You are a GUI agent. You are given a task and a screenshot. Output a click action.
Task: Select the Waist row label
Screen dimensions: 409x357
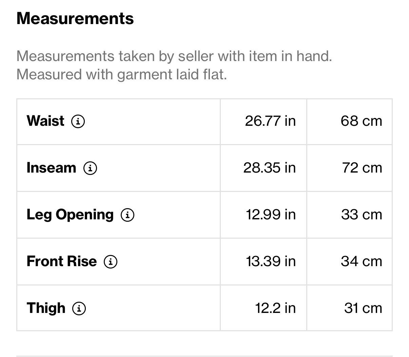[x=45, y=121]
